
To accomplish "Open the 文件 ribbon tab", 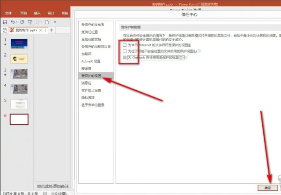I will pyautogui.click(x=8, y=13).
